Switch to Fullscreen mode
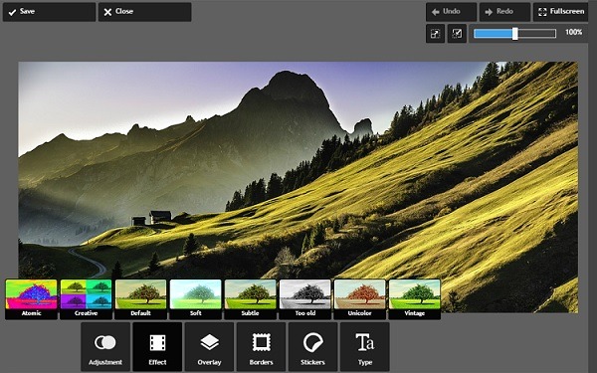 coord(561,12)
